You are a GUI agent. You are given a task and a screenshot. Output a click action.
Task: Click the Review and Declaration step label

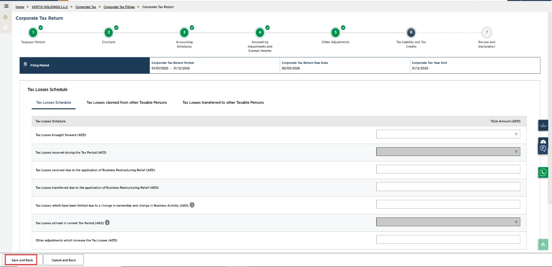pyautogui.click(x=487, y=44)
